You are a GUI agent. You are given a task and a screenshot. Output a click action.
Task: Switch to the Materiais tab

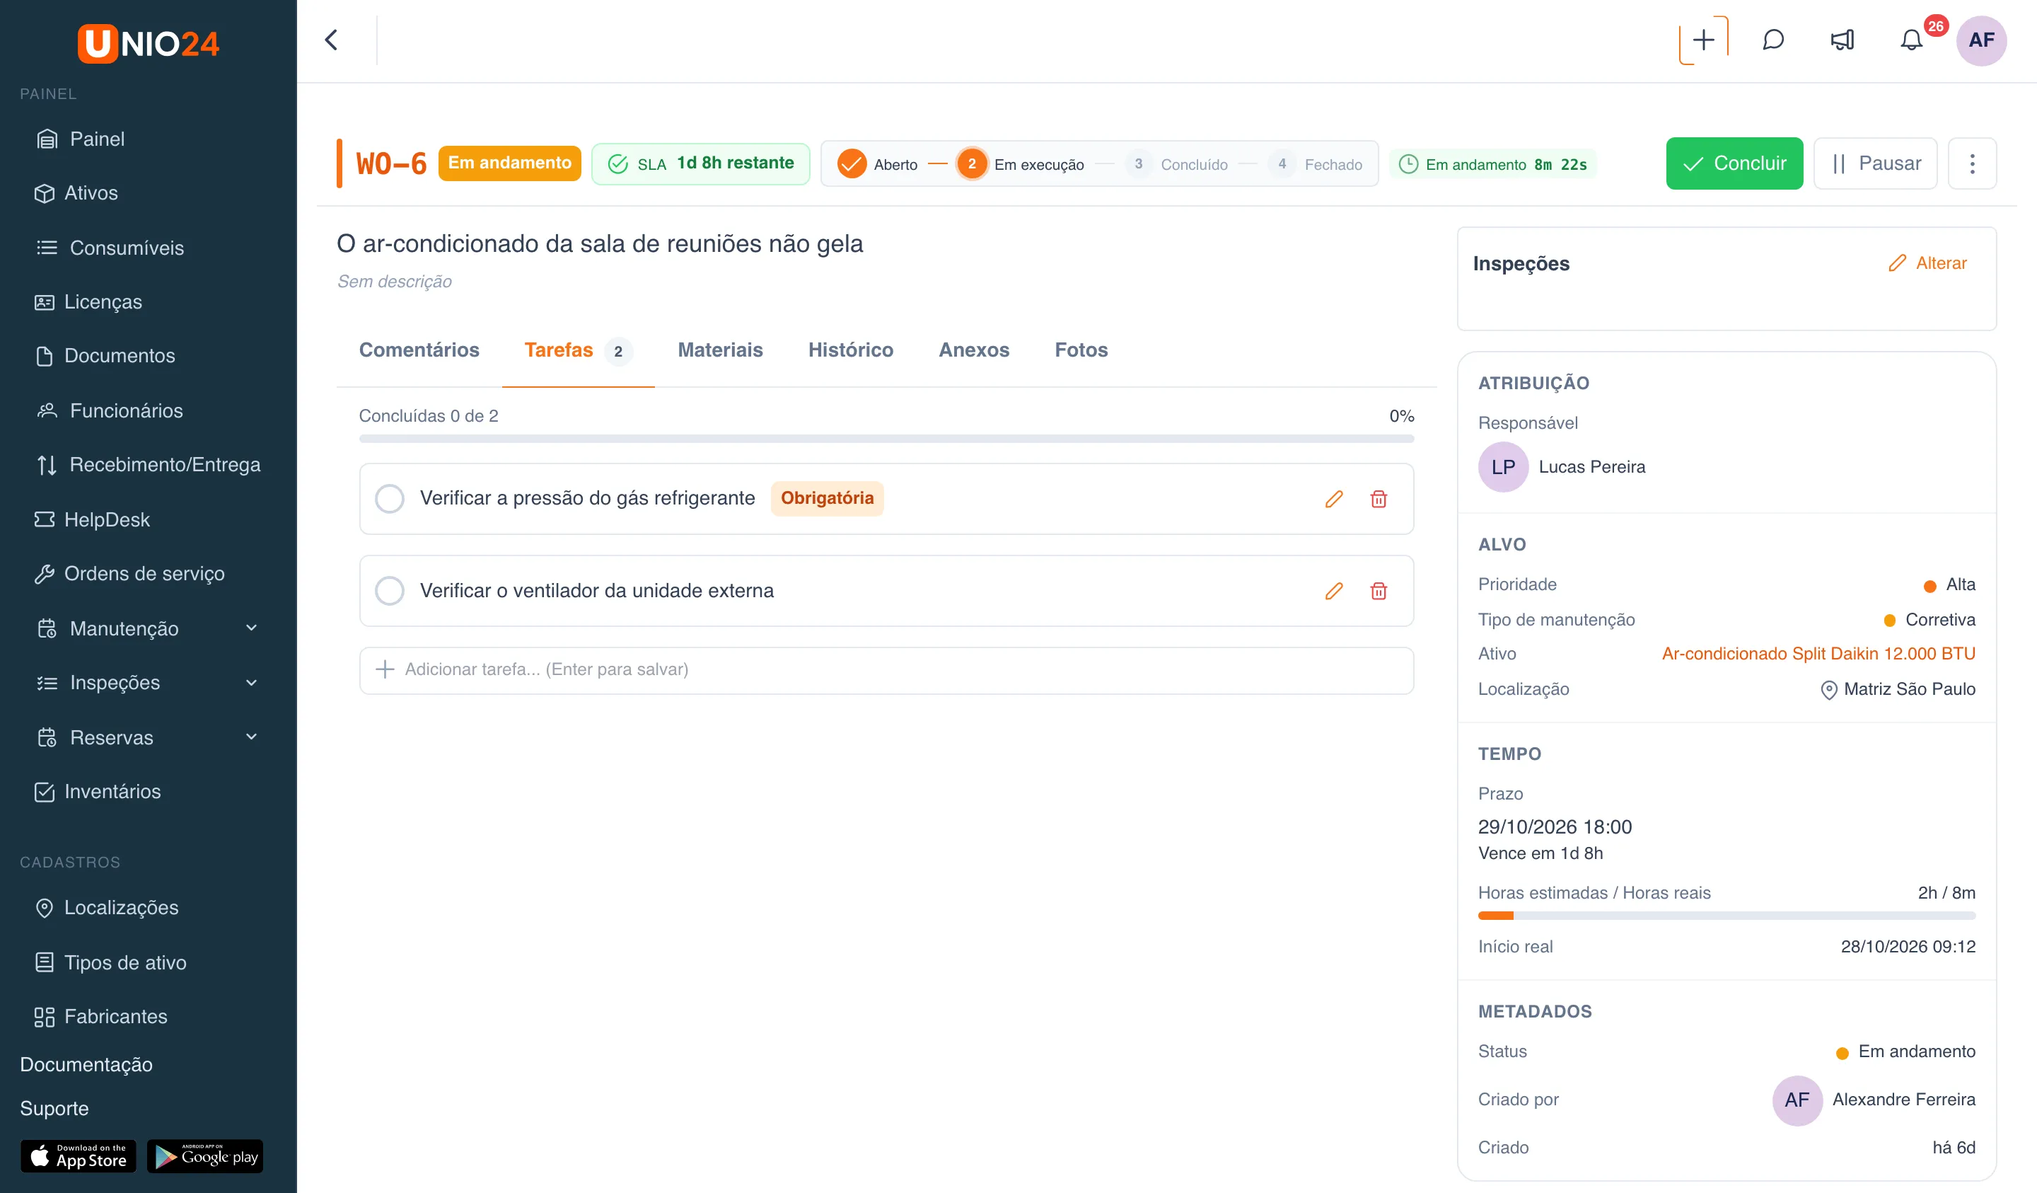click(x=719, y=350)
